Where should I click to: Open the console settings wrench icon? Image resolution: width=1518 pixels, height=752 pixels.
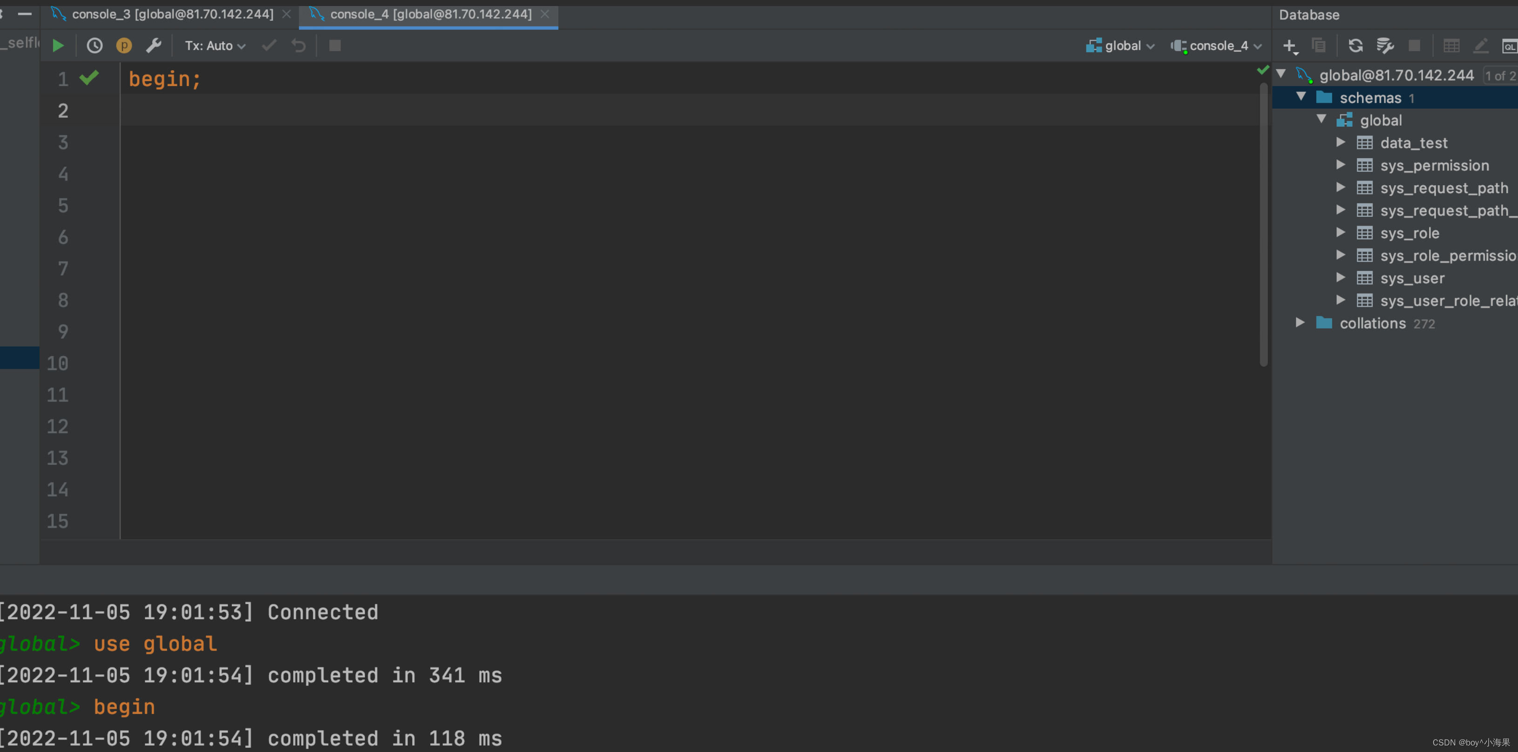[x=154, y=45]
